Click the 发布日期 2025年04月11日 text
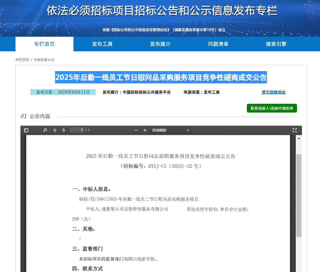Screen dimensions: 320x272 (x=63, y=92)
